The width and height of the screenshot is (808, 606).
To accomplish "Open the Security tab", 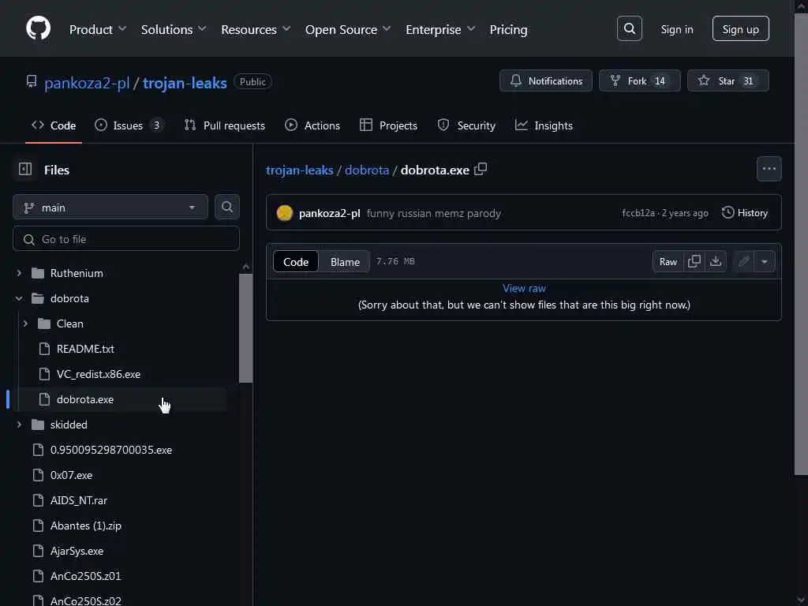I will point(466,125).
